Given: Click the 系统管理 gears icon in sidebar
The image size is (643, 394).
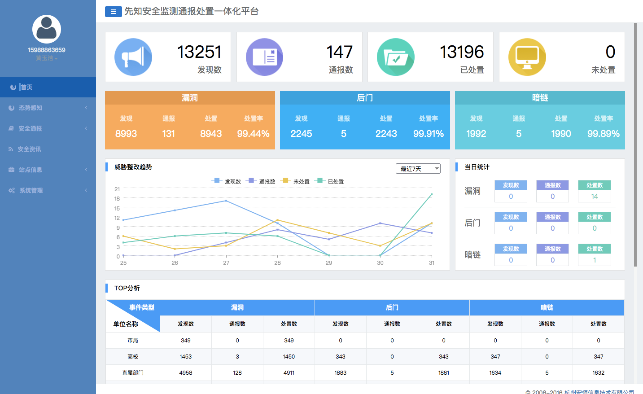Looking at the screenshot, I should click(12, 190).
